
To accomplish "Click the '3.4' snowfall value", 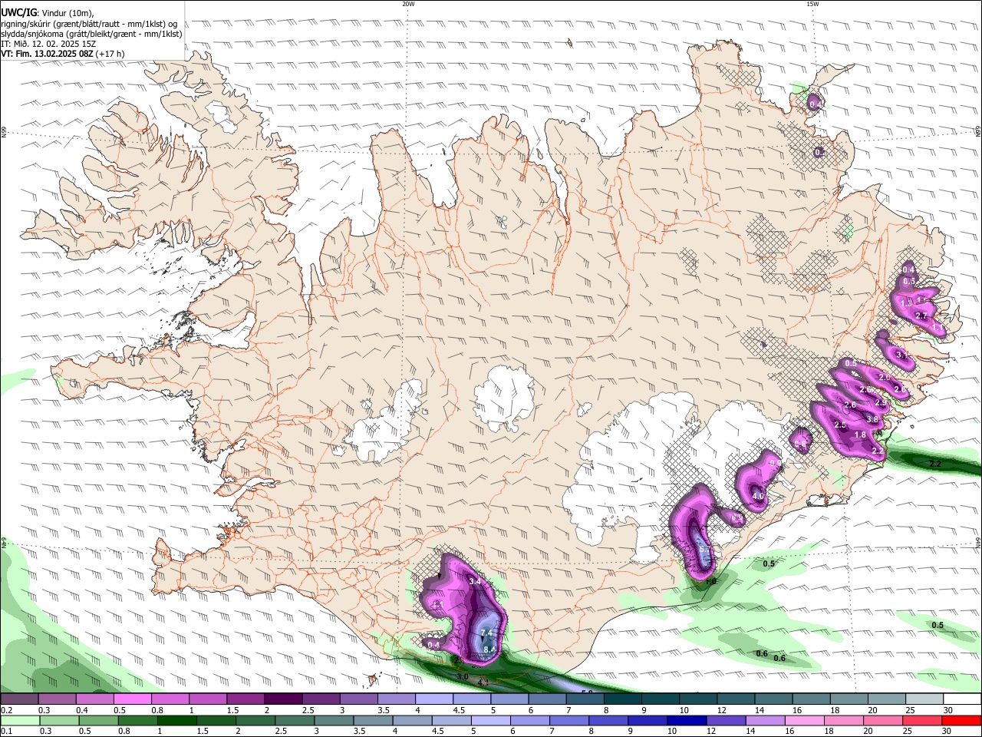I will pos(475,582).
